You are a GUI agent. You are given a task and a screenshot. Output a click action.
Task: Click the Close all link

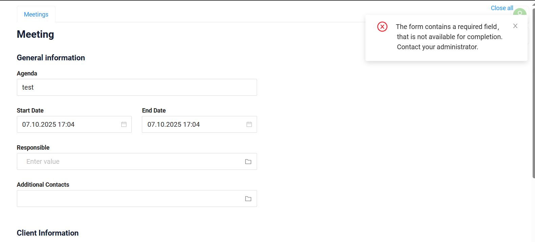[x=502, y=8]
